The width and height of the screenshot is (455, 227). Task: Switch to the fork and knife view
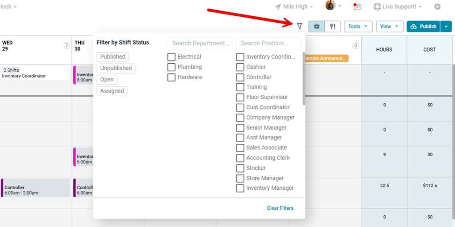333,27
